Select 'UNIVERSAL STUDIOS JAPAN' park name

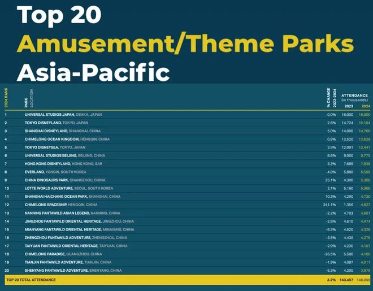click(50, 115)
